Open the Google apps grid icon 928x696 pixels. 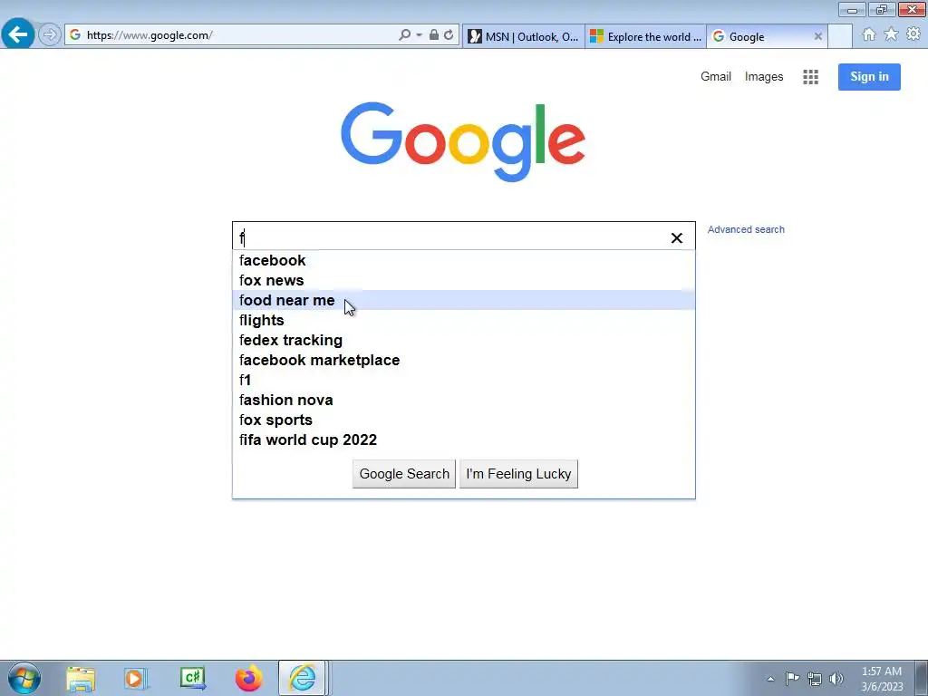(811, 77)
